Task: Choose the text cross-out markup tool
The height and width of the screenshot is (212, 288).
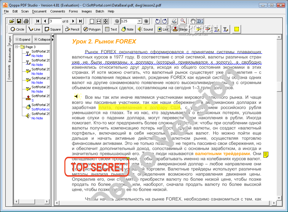Action: point(208,29)
